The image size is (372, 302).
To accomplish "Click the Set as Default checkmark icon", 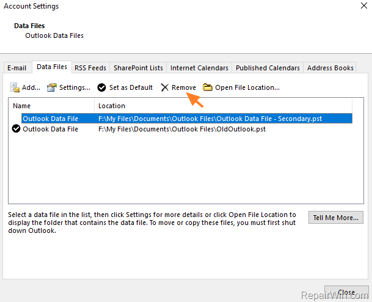I will [x=102, y=87].
